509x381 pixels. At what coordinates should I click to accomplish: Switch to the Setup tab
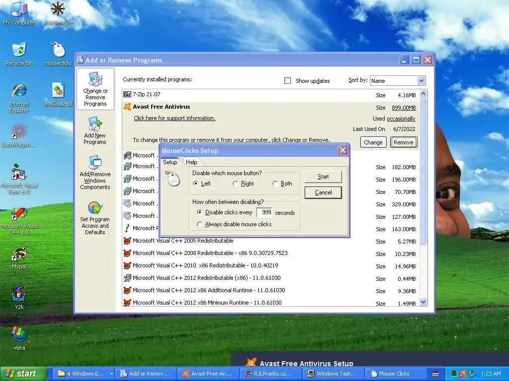pos(170,162)
